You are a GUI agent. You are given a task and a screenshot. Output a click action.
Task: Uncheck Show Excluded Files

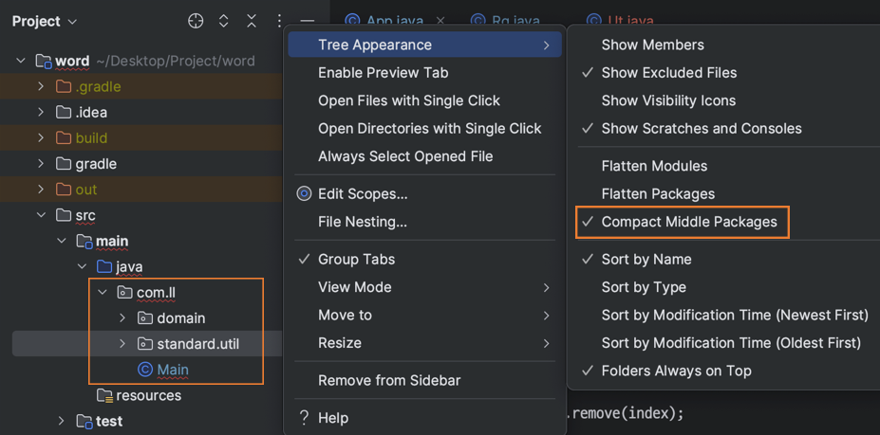click(668, 73)
